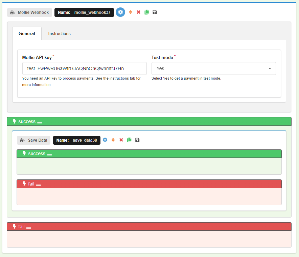Viewport: 299px width, 257px height.
Task: Save the save_data38 action with floppy icon
Action: coord(137,140)
